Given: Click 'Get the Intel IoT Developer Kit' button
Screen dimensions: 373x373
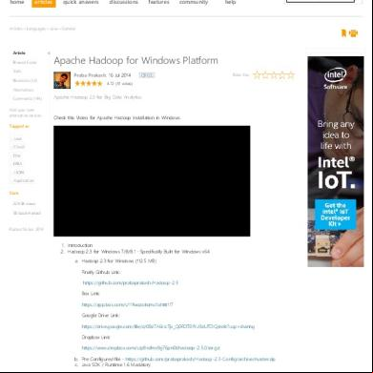Looking at the screenshot, I should pyautogui.click(x=335, y=215).
